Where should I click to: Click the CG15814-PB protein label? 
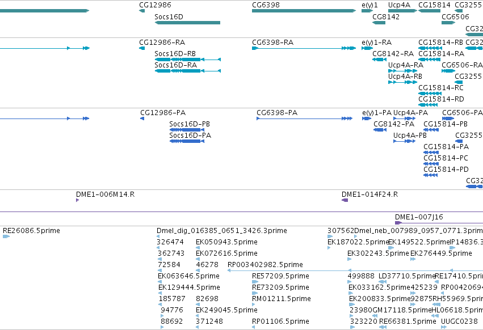pos(446,124)
